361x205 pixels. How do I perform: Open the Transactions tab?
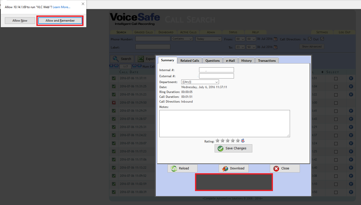(267, 60)
